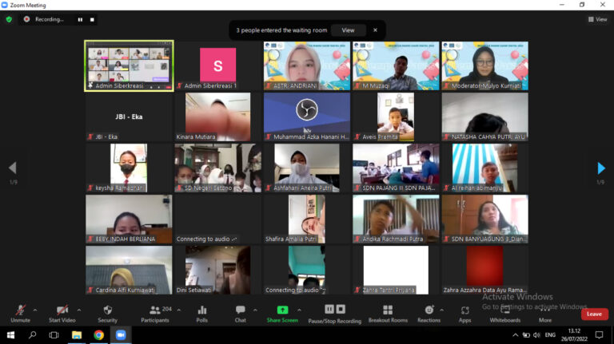Viewport: 614px width, 344px height.
Task: Open Whiteboards
Action: pyautogui.click(x=505, y=314)
